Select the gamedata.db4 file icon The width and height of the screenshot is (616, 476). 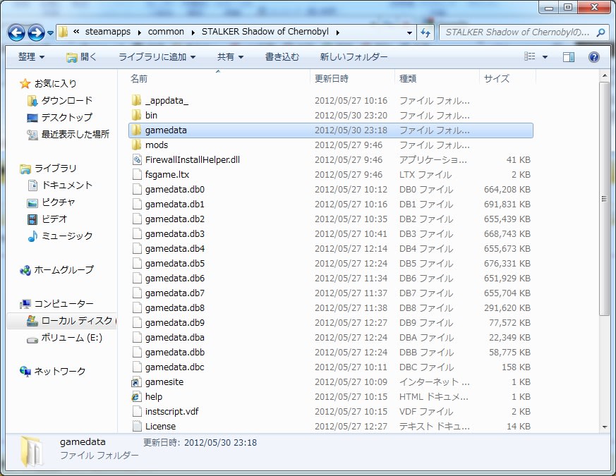pyautogui.click(x=137, y=249)
